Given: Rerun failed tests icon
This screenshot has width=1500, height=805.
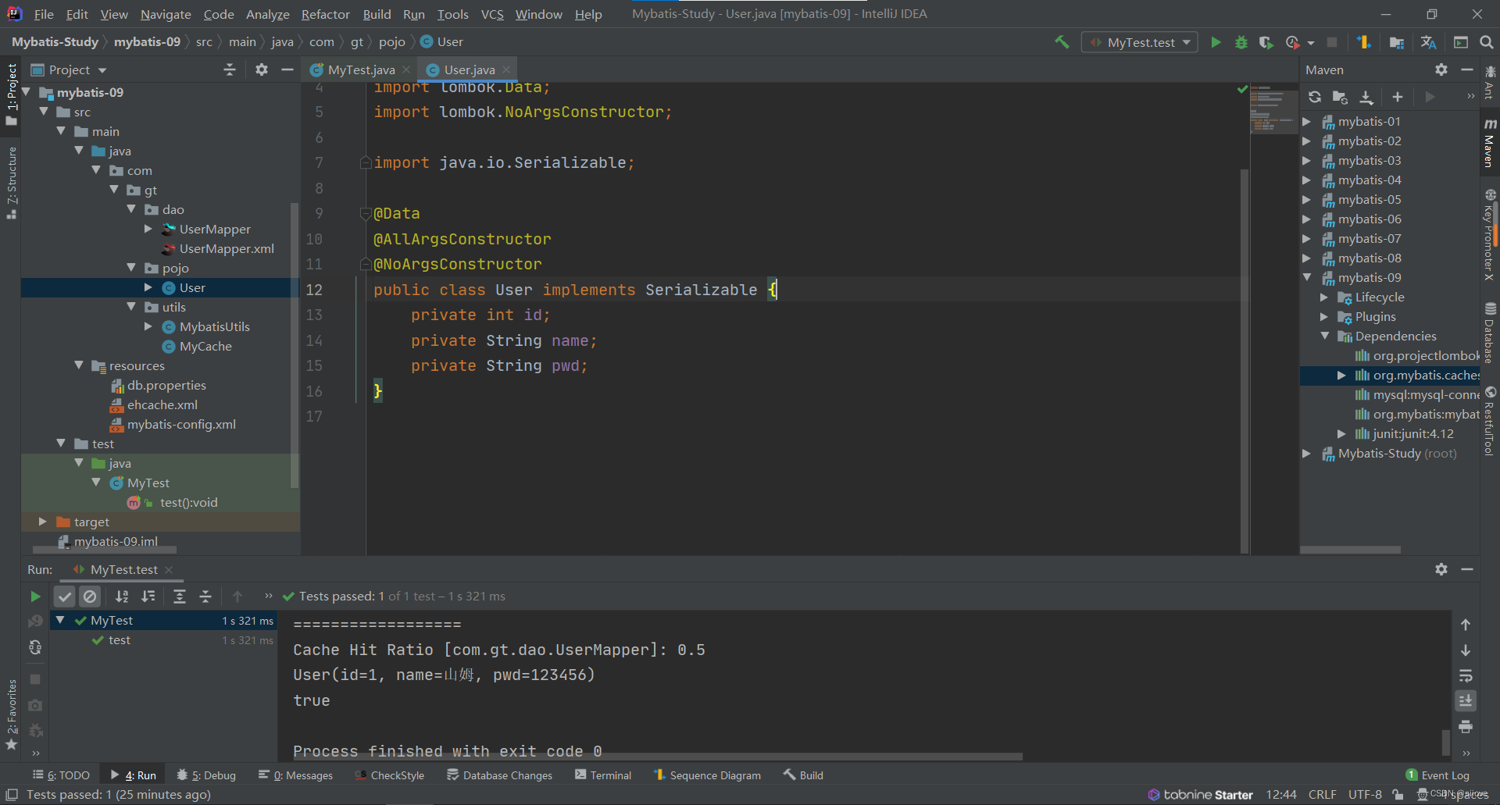Looking at the screenshot, I should click(35, 622).
